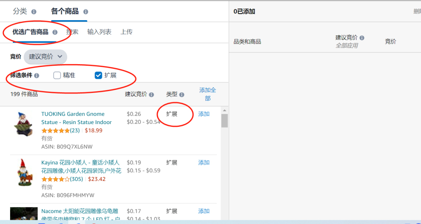The width and height of the screenshot is (421, 224).
Task: Open the 建议竞价 bid dropdown
Action: click(45, 57)
